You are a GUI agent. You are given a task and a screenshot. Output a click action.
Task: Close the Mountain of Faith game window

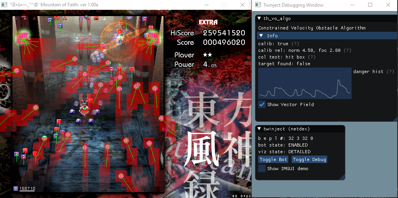click(x=242, y=5)
